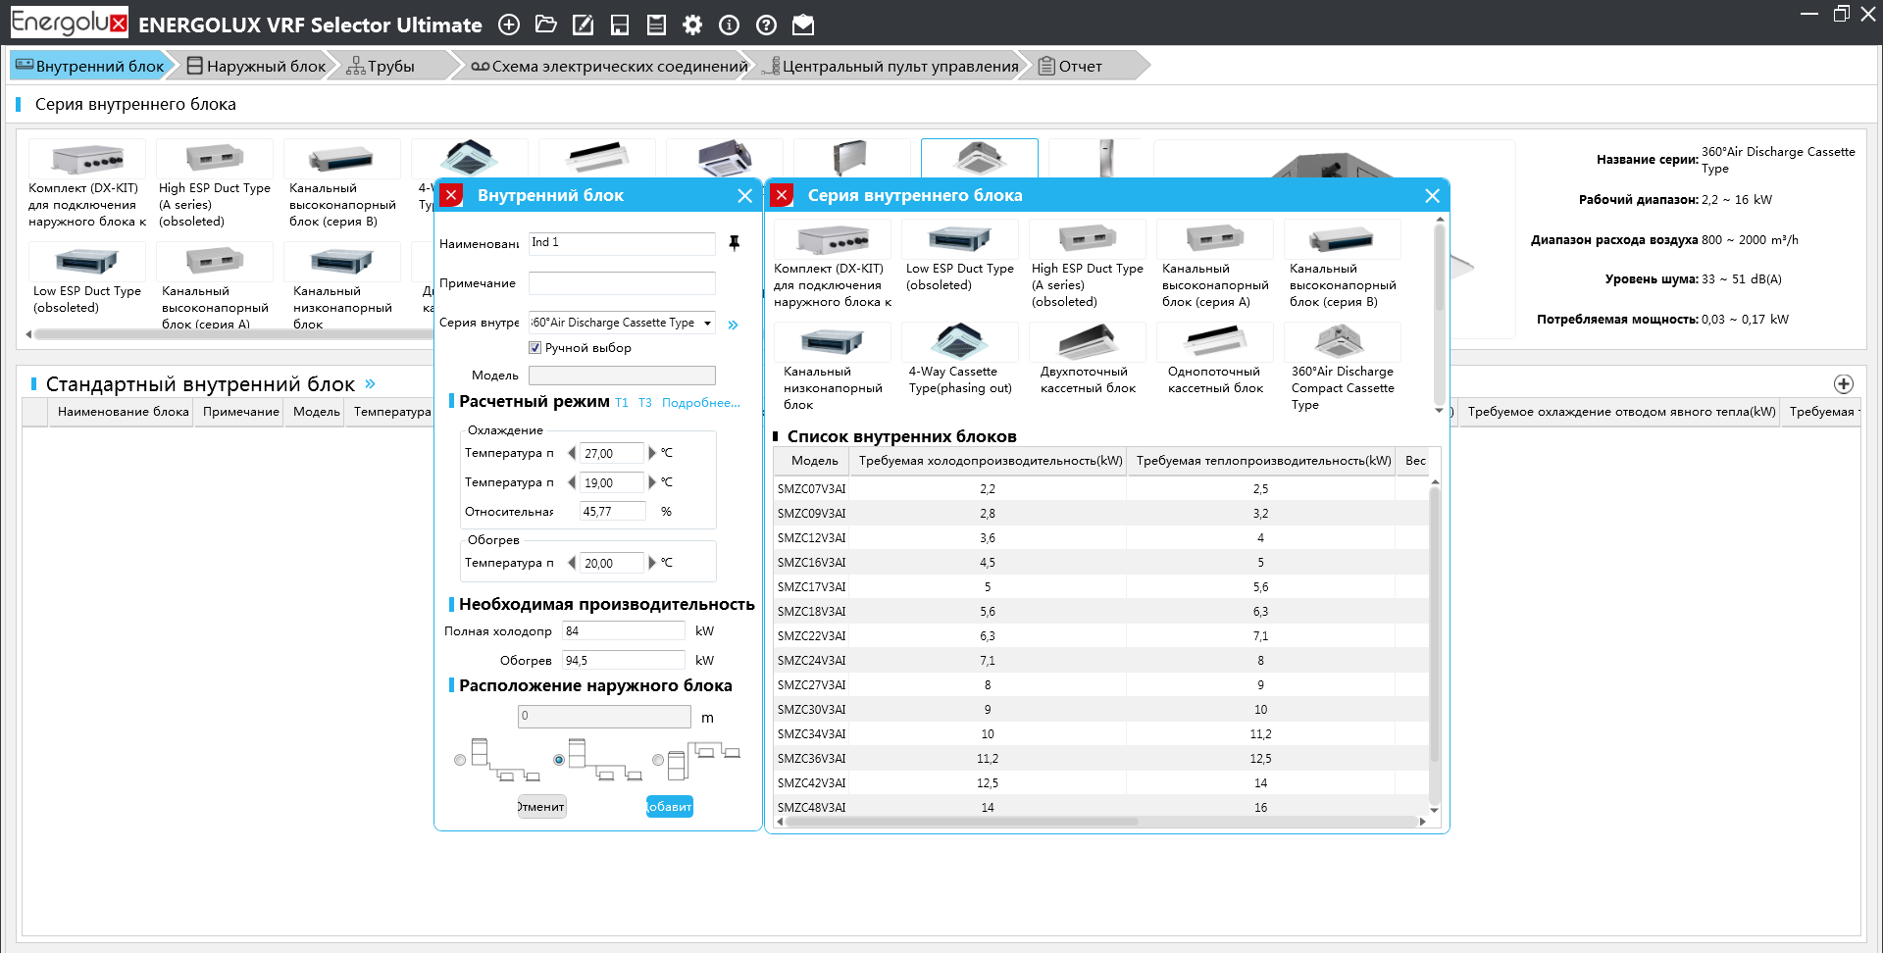1883x953 pixels.
Task: Click the double-arrow next to the series dropdown
Action: click(x=733, y=325)
